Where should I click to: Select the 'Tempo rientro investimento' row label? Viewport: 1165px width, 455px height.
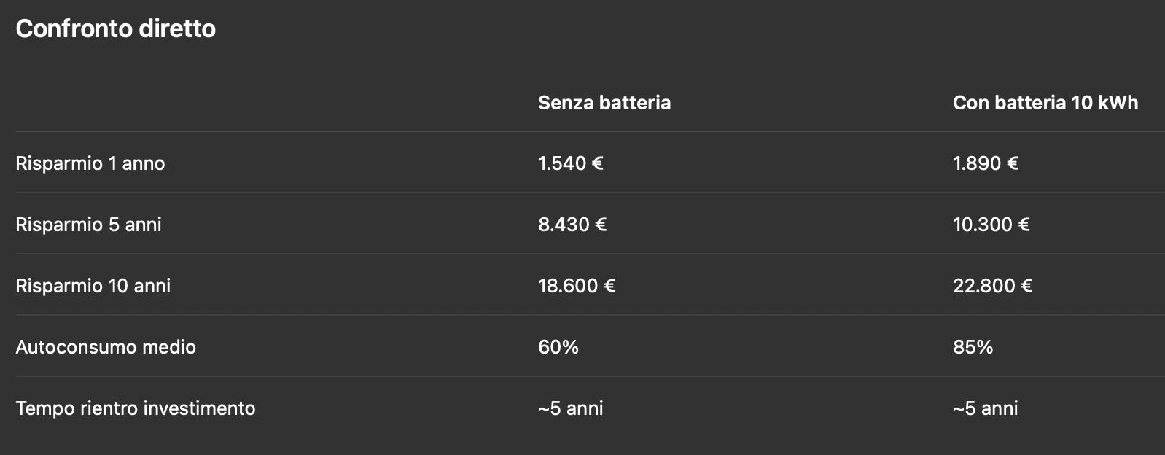pos(135,408)
